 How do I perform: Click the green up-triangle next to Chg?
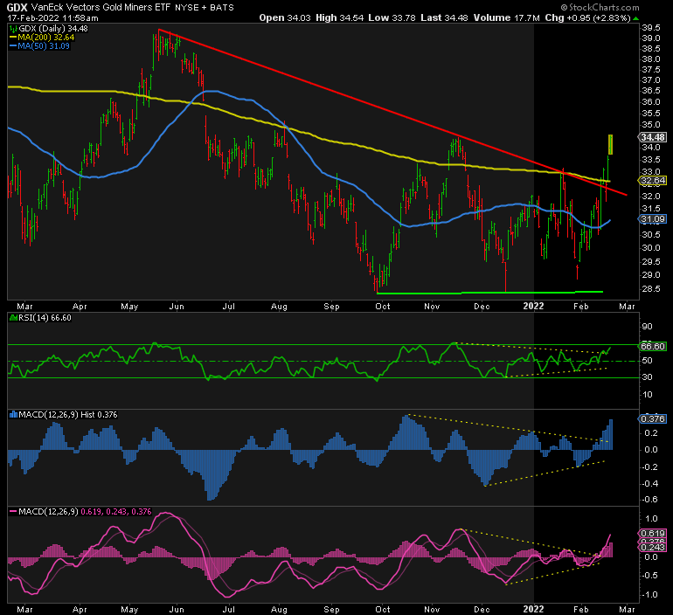tap(635, 18)
